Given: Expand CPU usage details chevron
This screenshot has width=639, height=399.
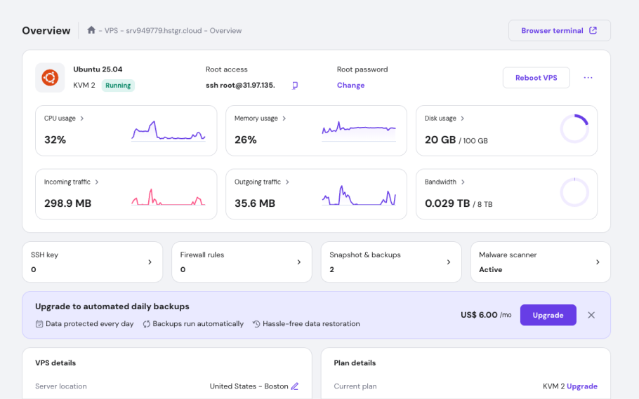Looking at the screenshot, I should click(82, 119).
